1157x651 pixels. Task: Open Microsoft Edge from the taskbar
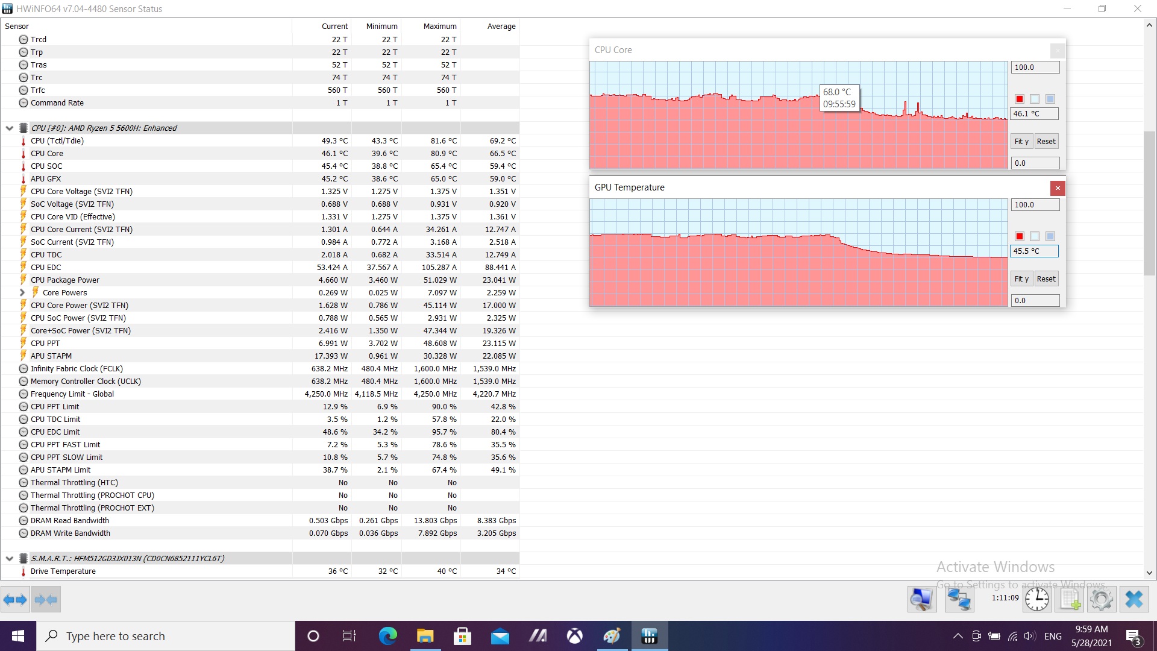[x=388, y=636]
